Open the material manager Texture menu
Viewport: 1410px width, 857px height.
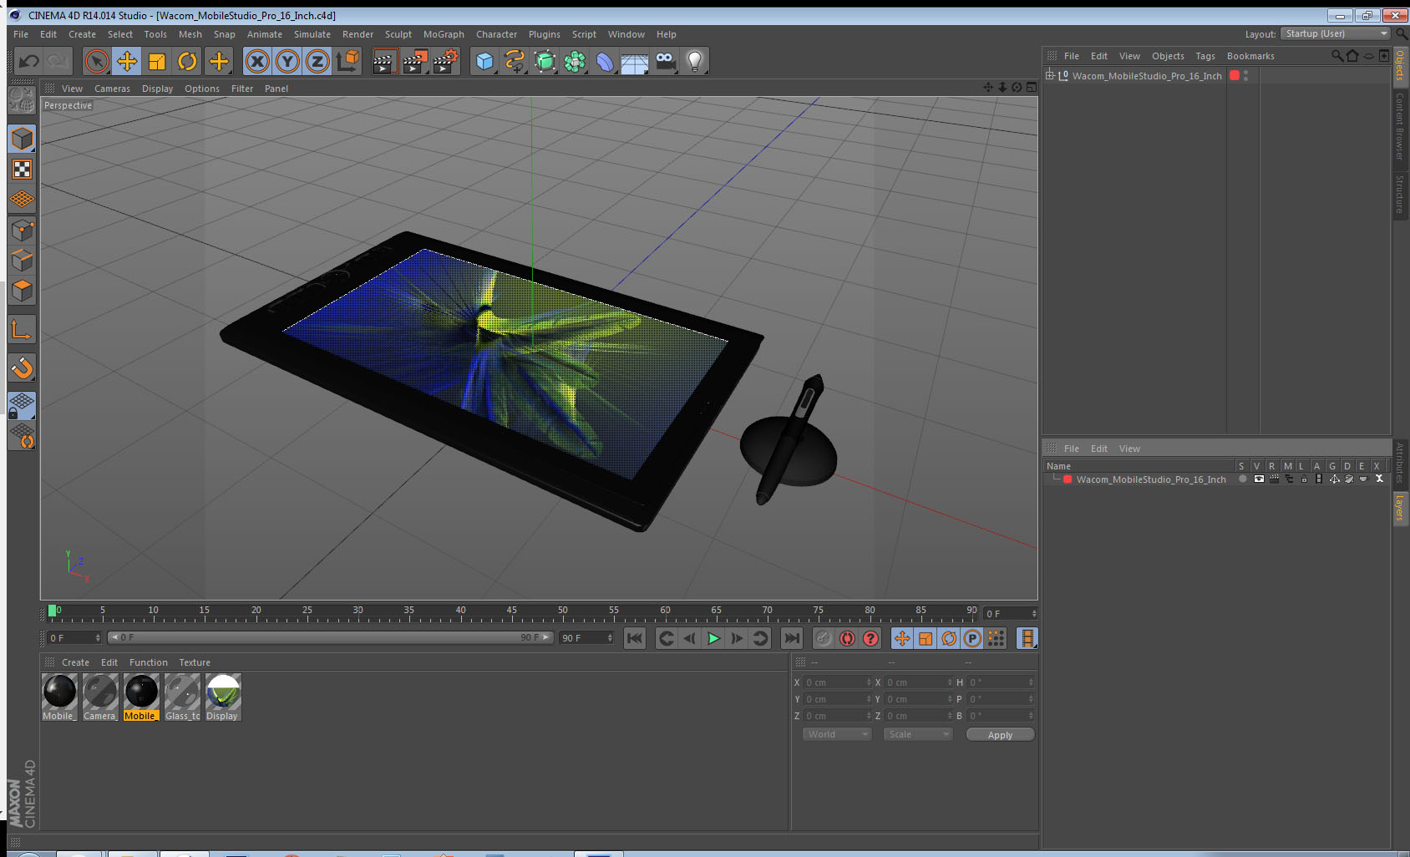(x=195, y=662)
